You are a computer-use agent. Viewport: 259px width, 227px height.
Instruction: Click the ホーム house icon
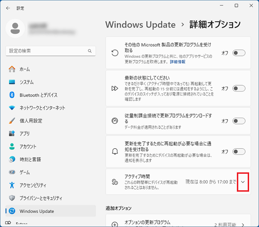[x=12, y=69]
